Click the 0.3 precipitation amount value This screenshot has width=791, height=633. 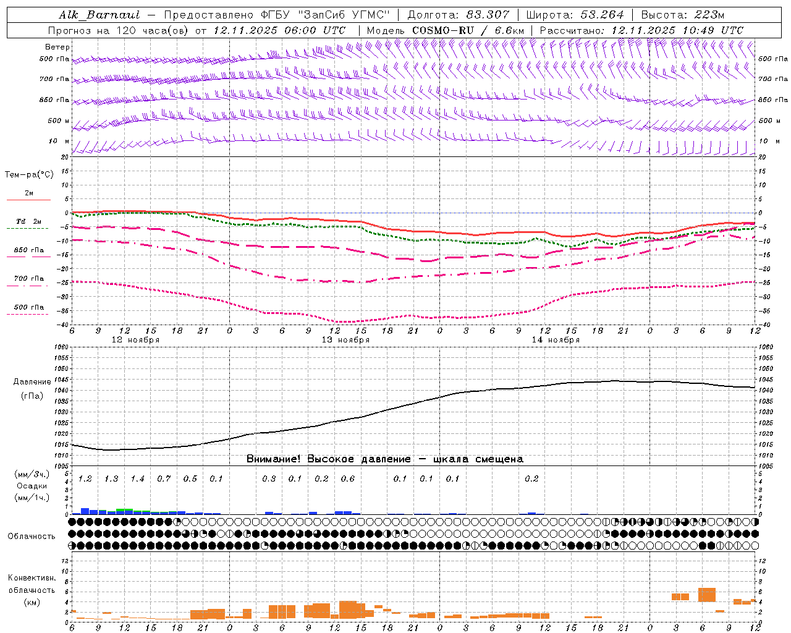click(269, 479)
